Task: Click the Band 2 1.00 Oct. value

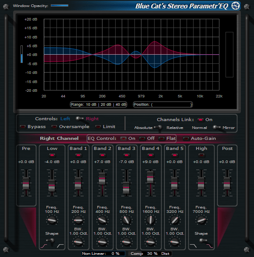Action: pos(102,233)
